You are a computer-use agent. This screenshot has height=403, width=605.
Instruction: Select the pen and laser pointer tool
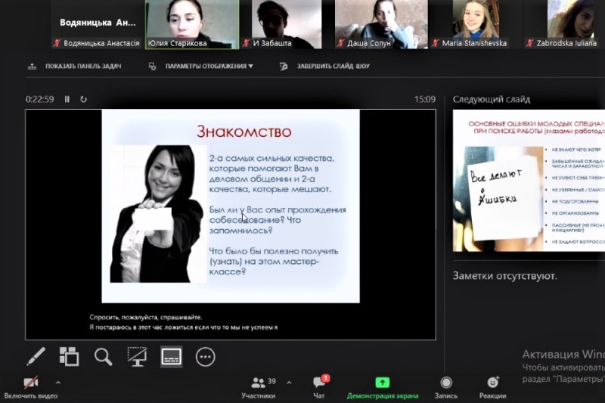coord(36,356)
